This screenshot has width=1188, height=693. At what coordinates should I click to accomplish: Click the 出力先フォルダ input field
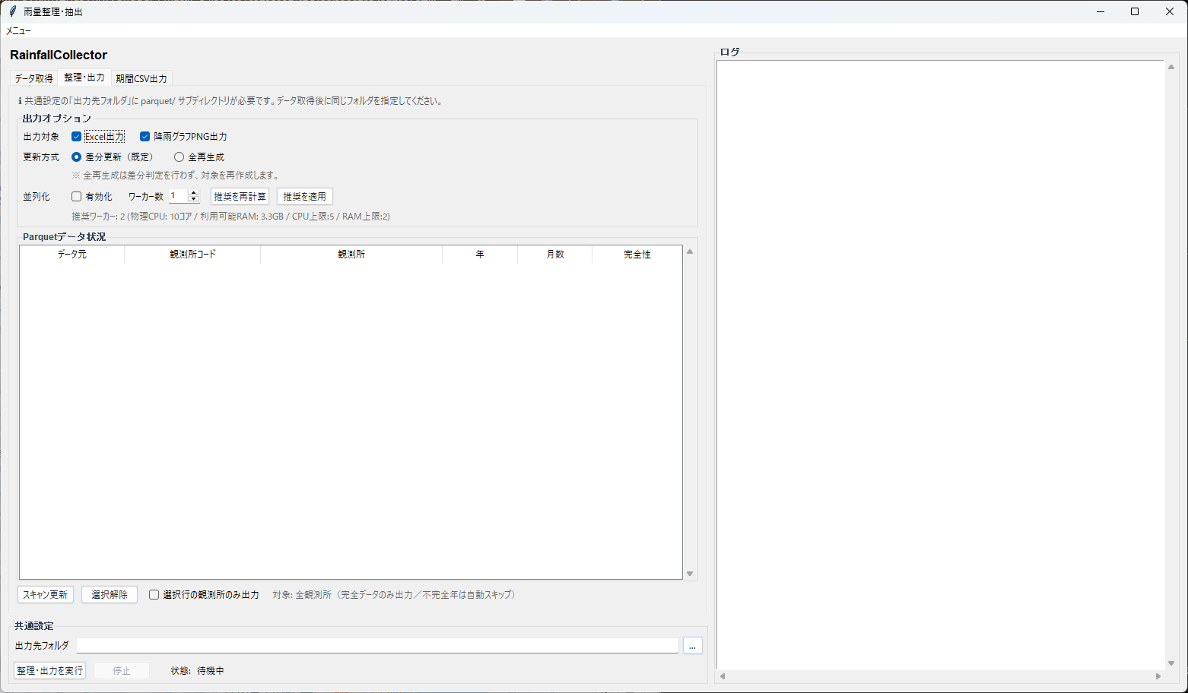point(376,646)
